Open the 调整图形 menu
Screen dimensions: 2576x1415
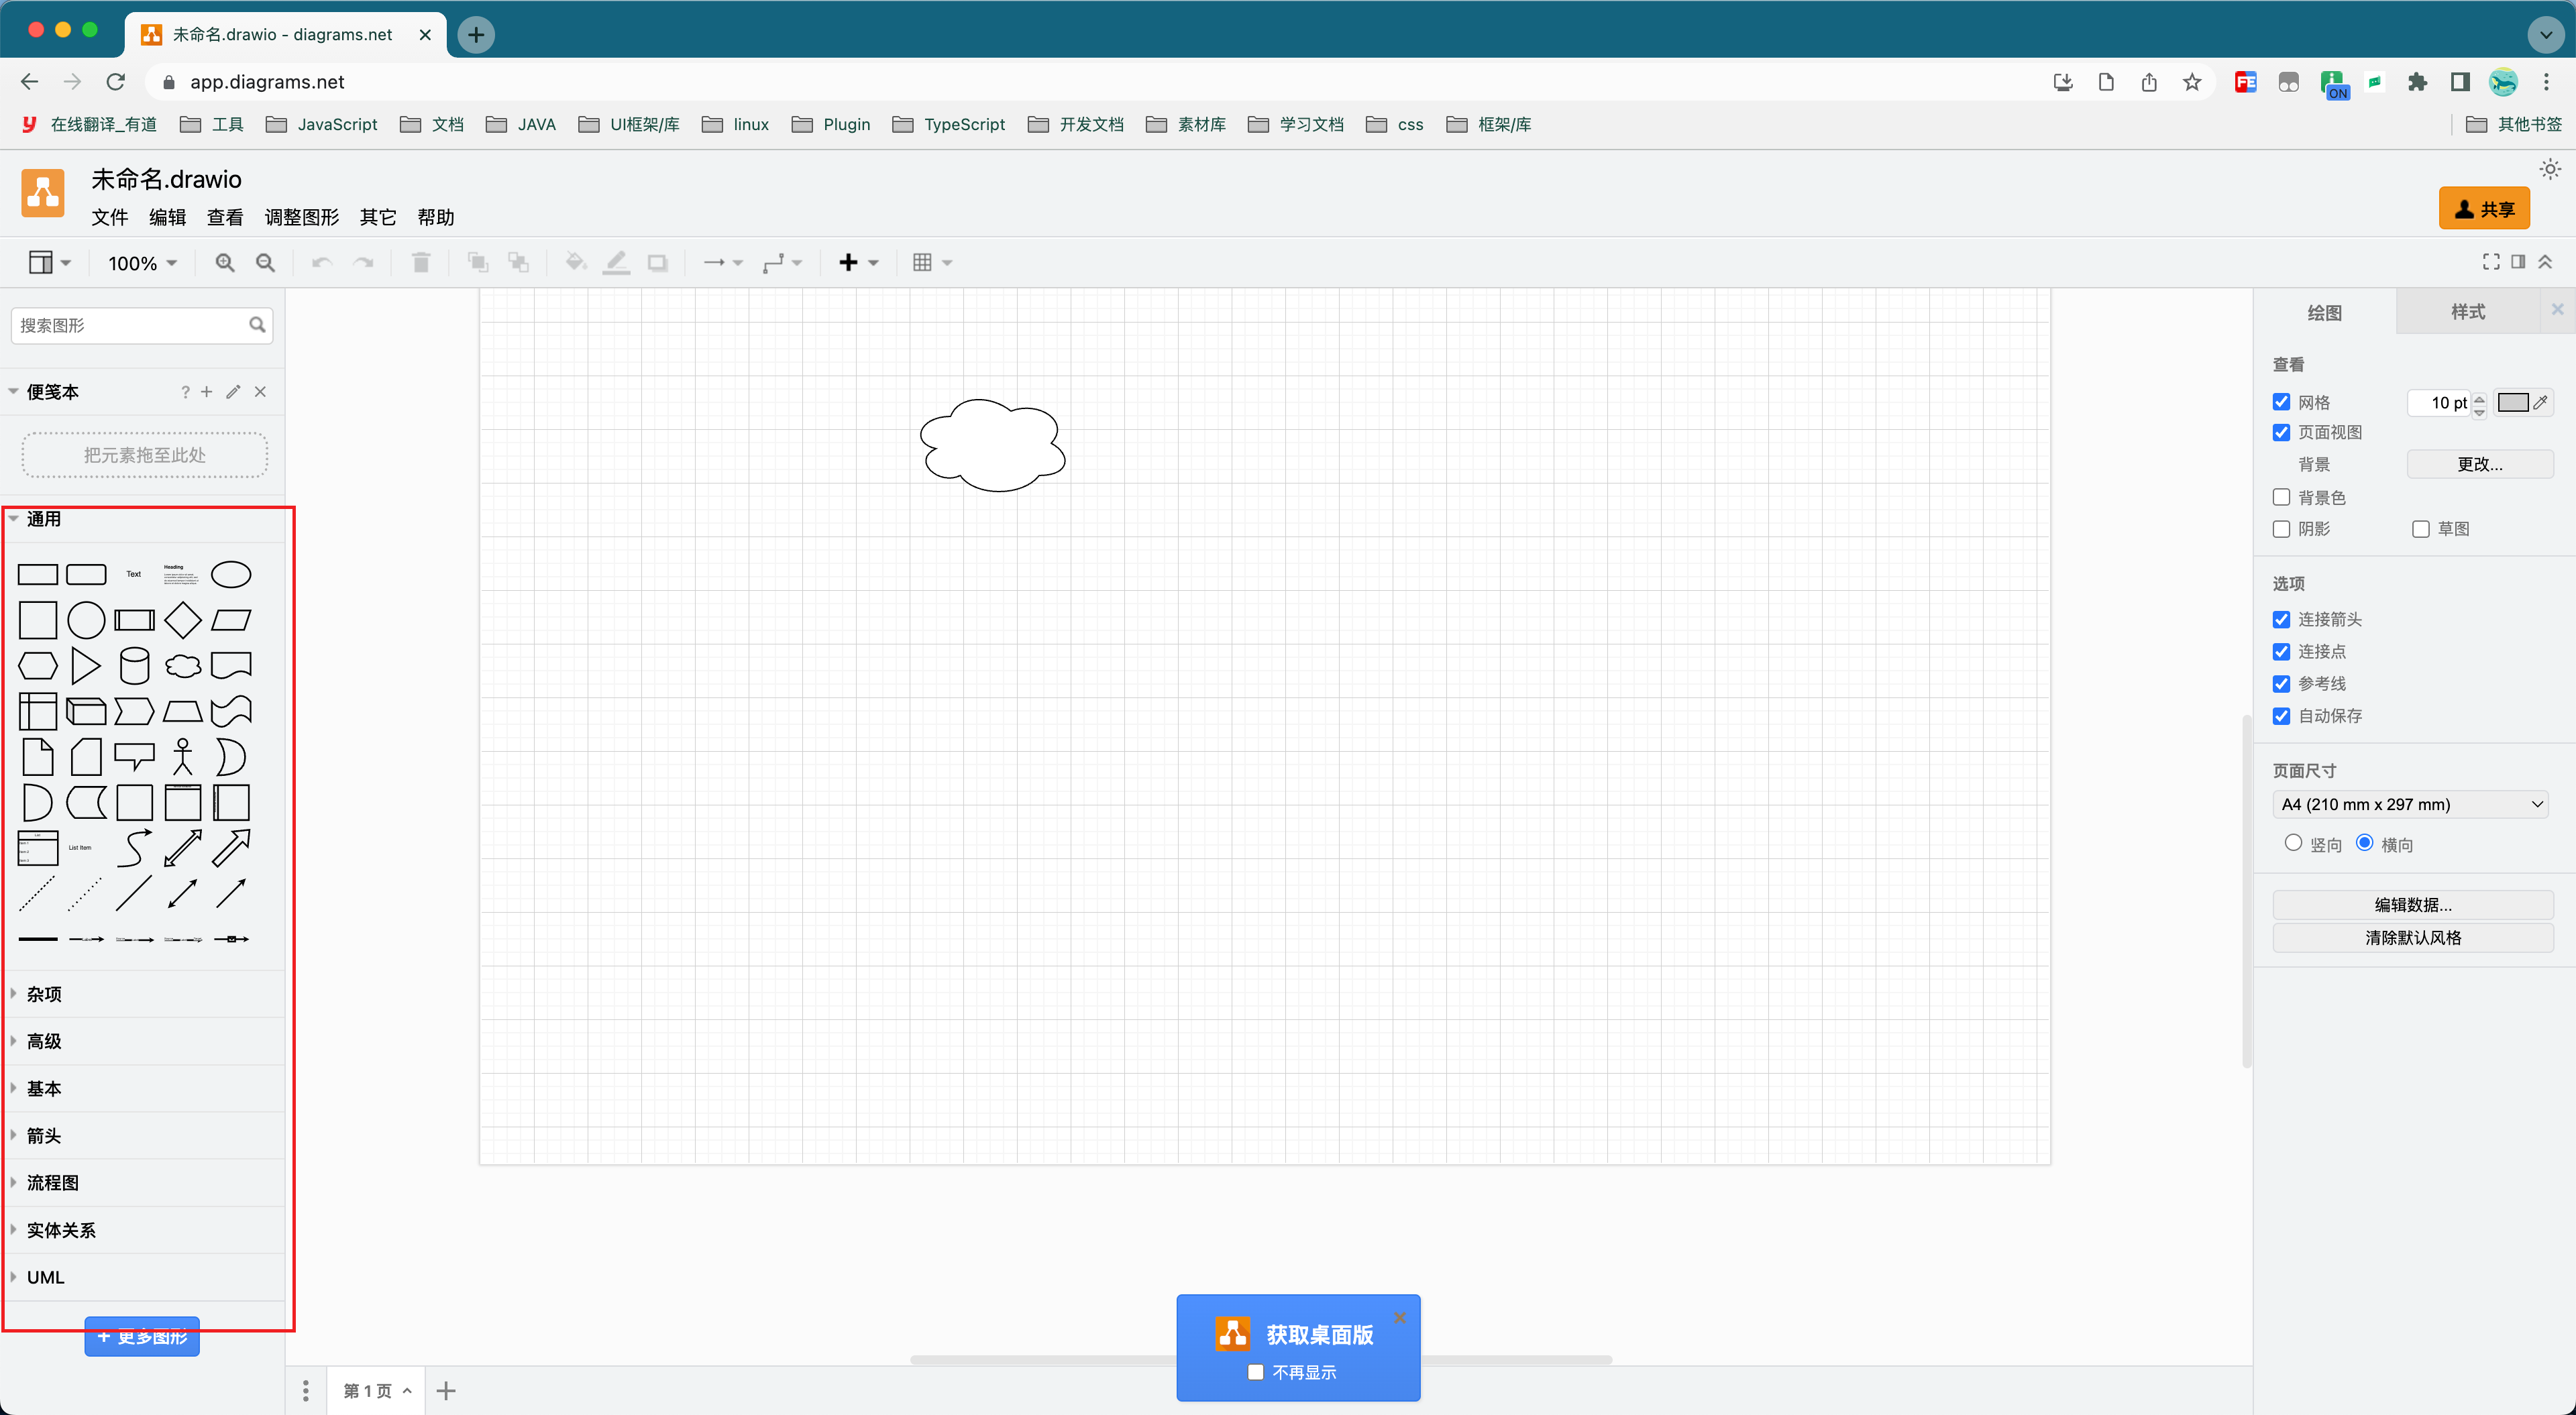pyautogui.click(x=301, y=217)
